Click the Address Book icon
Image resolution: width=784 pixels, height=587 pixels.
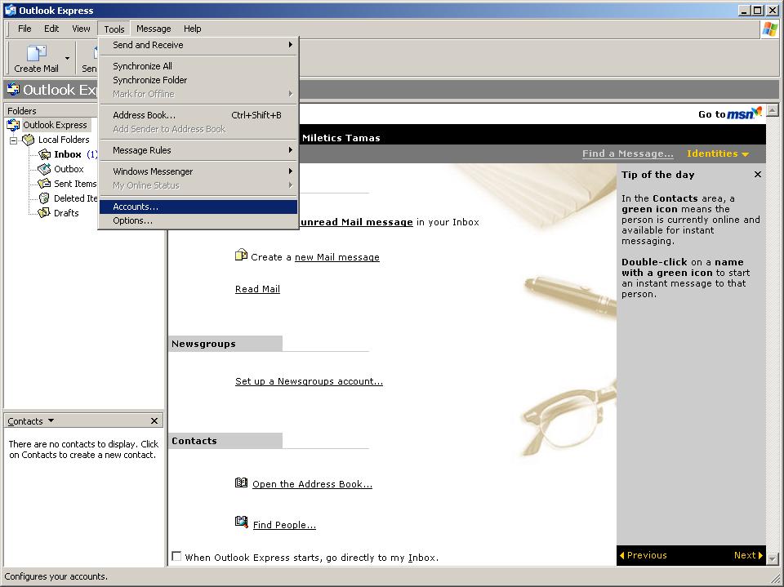click(x=241, y=482)
